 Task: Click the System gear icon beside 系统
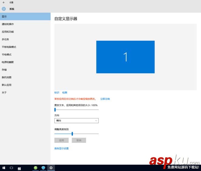coord(4,9)
